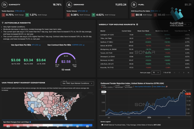Open the DOE.USA ticker link

pos(154,11)
